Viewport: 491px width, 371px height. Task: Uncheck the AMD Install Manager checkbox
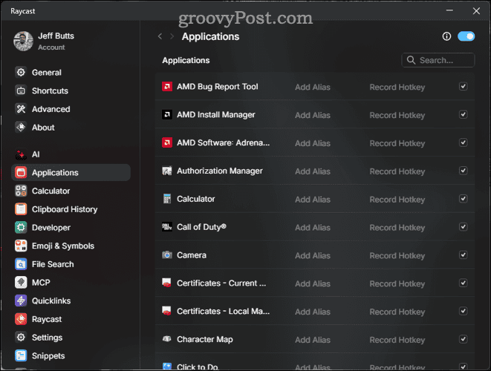(x=463, y=114)
